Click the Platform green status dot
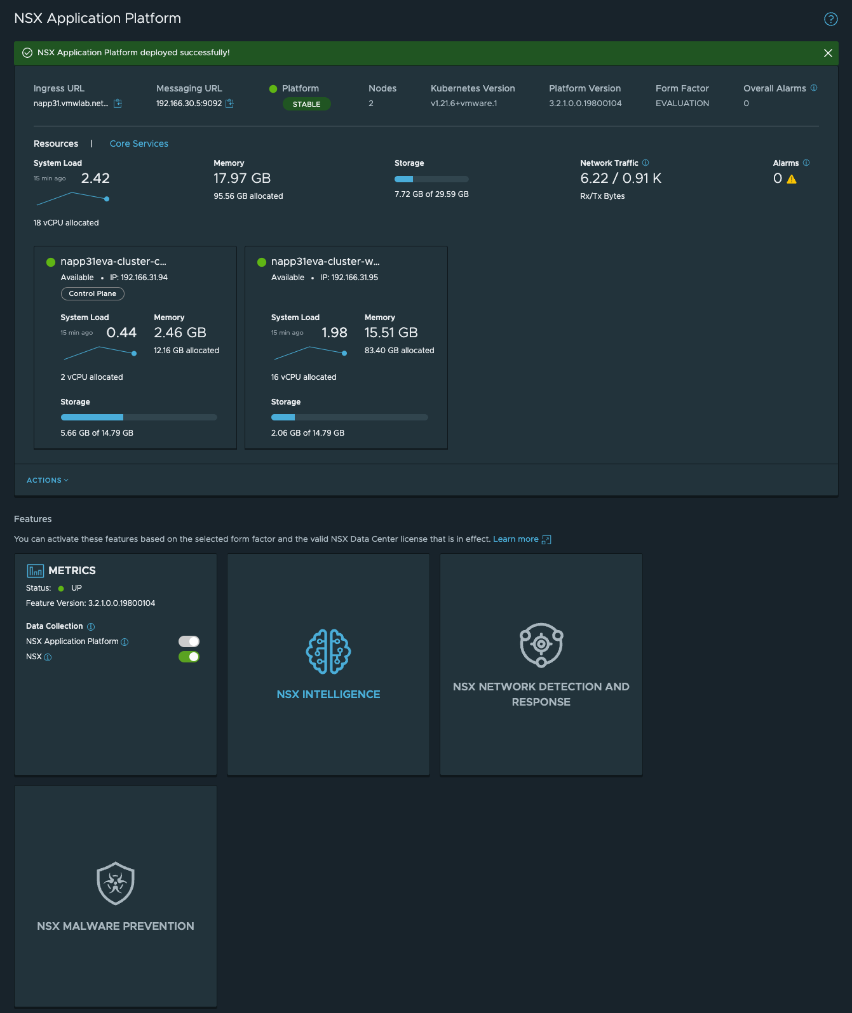 (x=273, y=89)
